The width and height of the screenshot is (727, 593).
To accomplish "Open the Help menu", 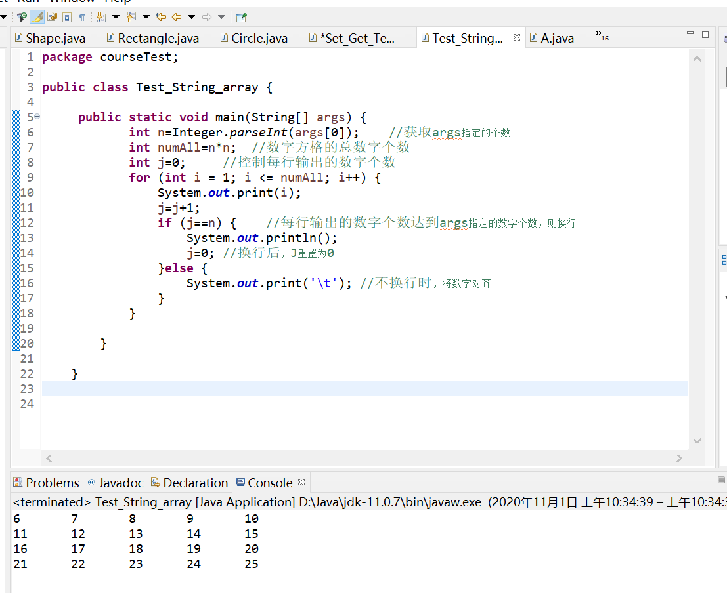I will coord(118,1).
